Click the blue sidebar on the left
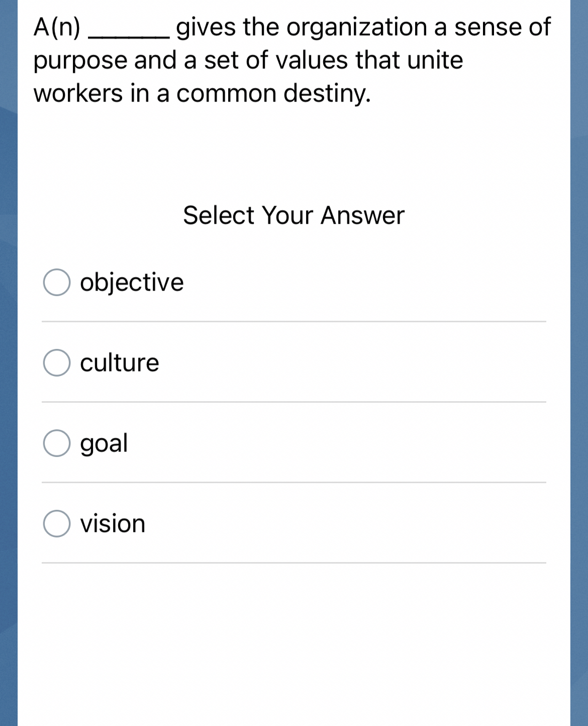The image size is (588, 726). [x=9, y=352]
